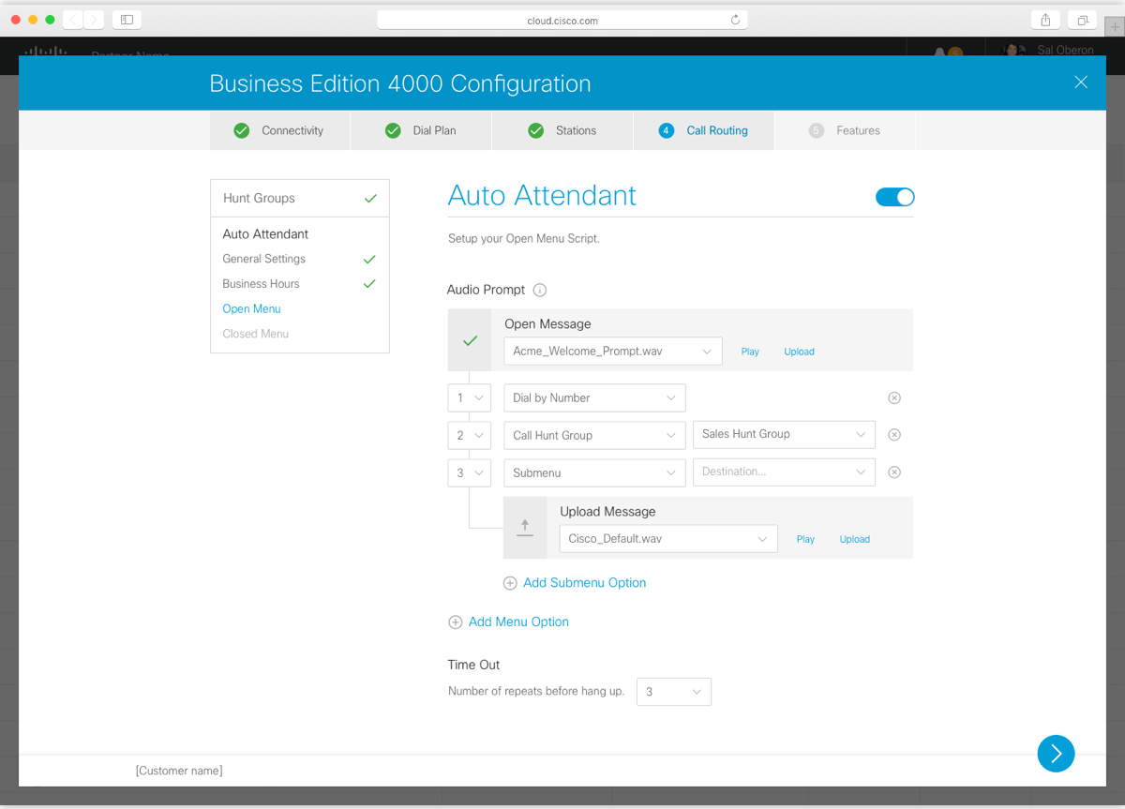Click the Open Message green checkmark box

tap(471, 340)
